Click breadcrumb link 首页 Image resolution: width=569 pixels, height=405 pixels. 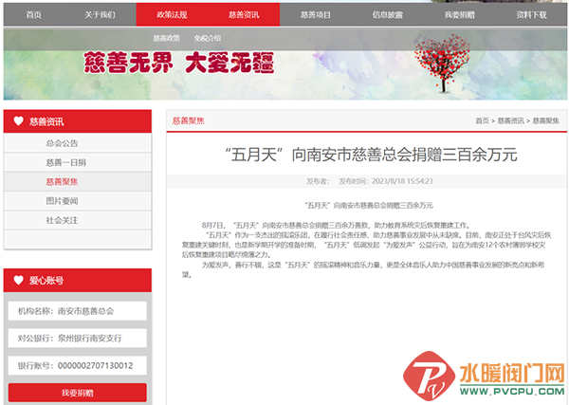pyautogui.click(x=483, y=120)
